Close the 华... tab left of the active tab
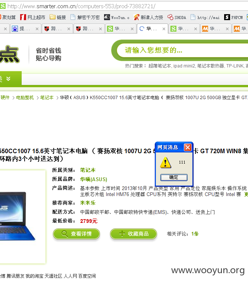 point(132,29)
